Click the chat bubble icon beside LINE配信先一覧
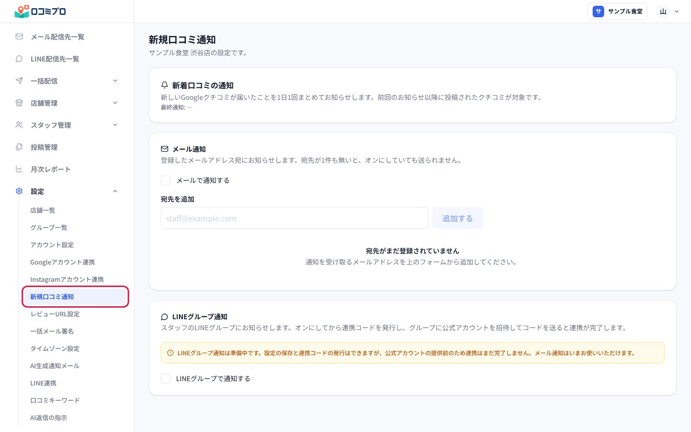 (19, 59)
